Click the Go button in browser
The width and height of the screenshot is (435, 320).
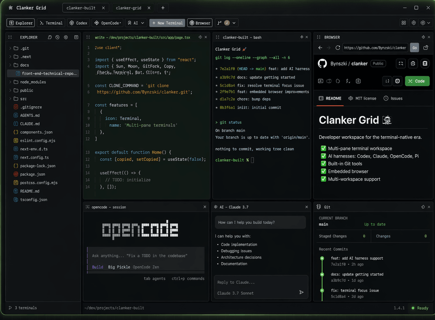414,48
